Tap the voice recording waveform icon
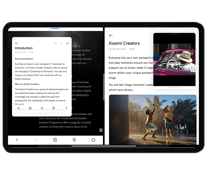 19,108
